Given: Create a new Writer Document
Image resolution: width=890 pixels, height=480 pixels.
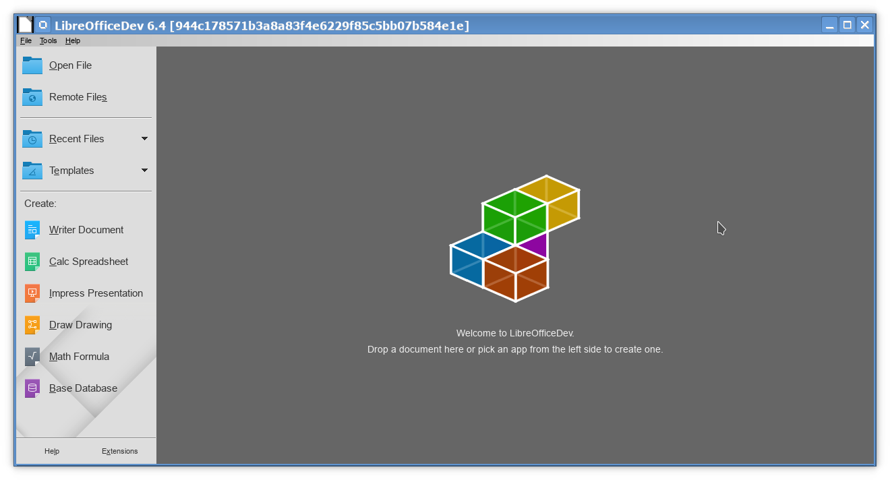Looking at the screenshot, I should click(86, 230).
